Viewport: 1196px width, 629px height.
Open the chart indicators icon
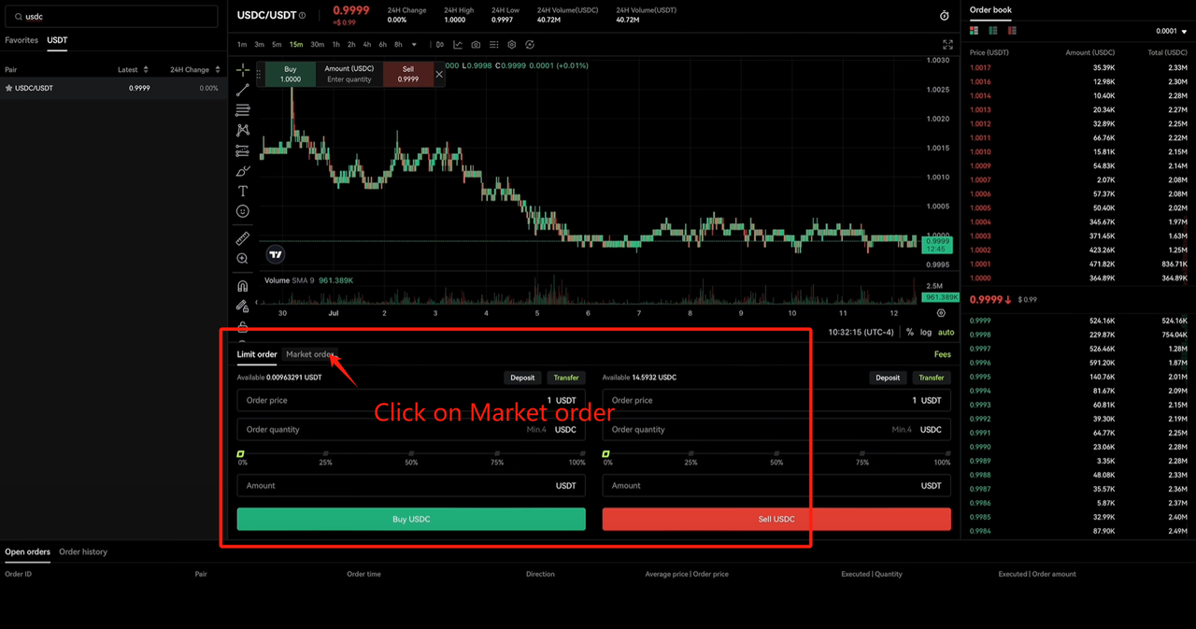pos(458,45)
